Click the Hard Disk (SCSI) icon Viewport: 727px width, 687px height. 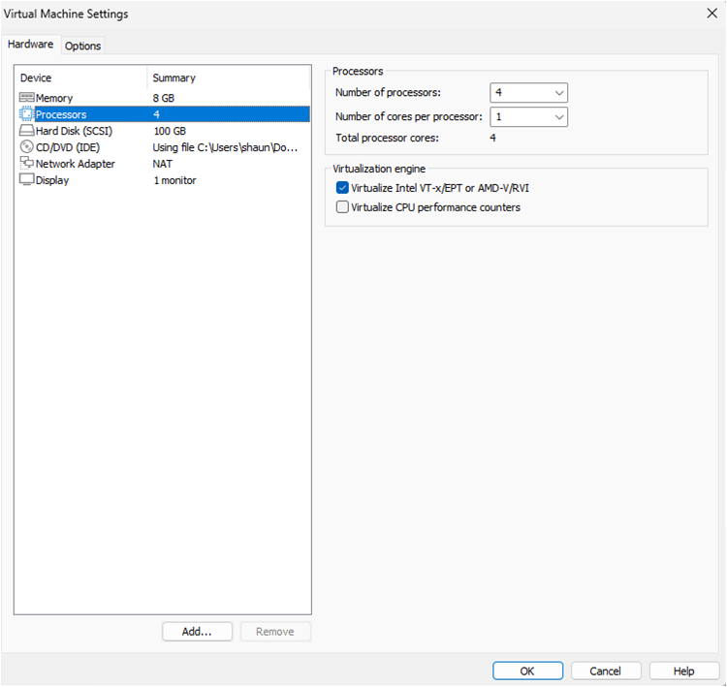click(26, 131)
